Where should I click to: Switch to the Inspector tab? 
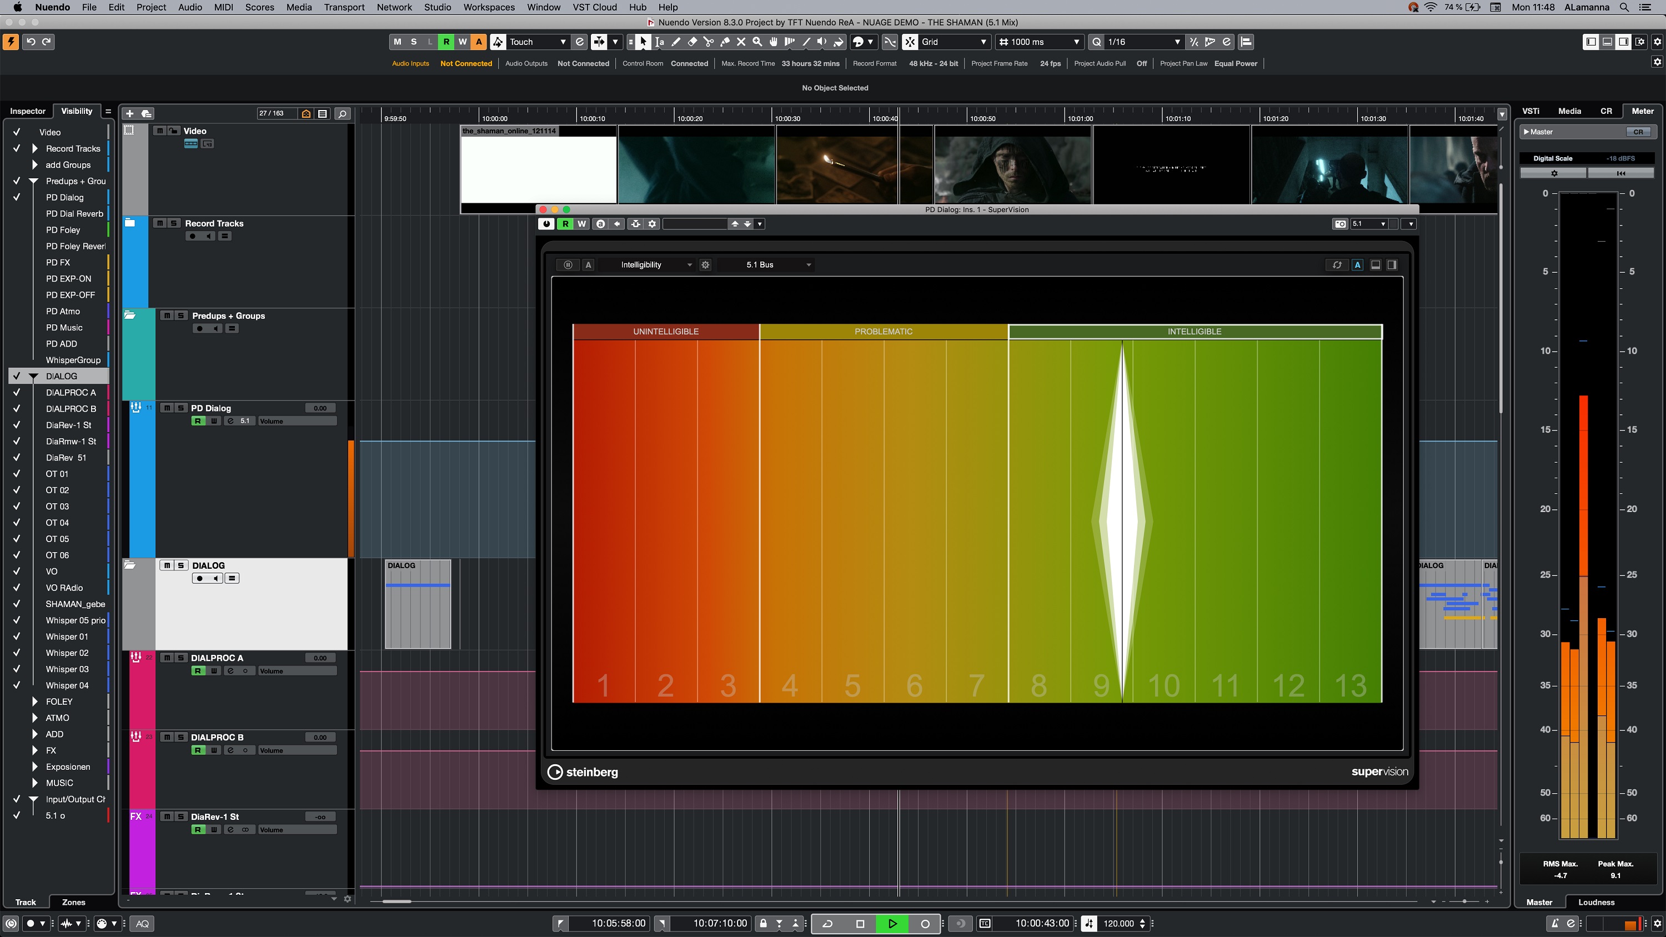click(x=27, y=111)
